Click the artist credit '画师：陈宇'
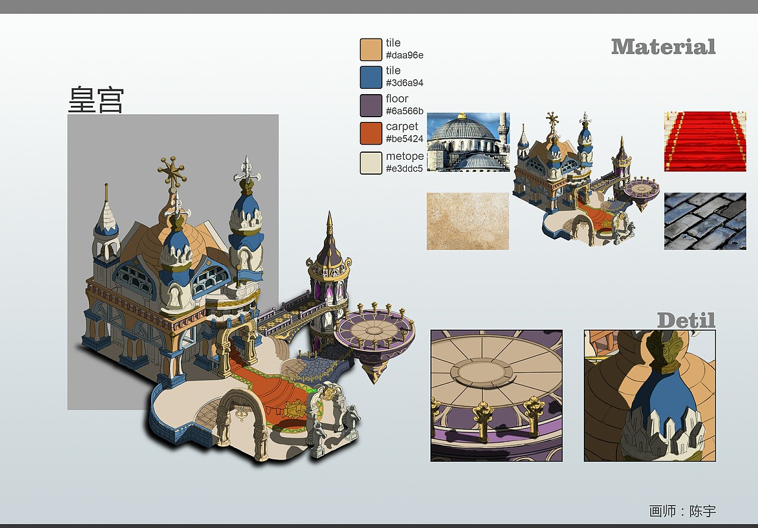Image resolution: width=758 pixels, height=528 pixels. [x=682, y=511]
